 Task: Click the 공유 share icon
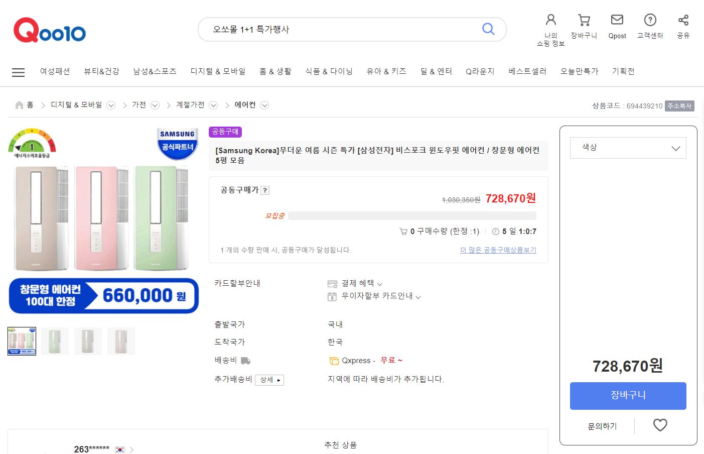pos(683,20)
